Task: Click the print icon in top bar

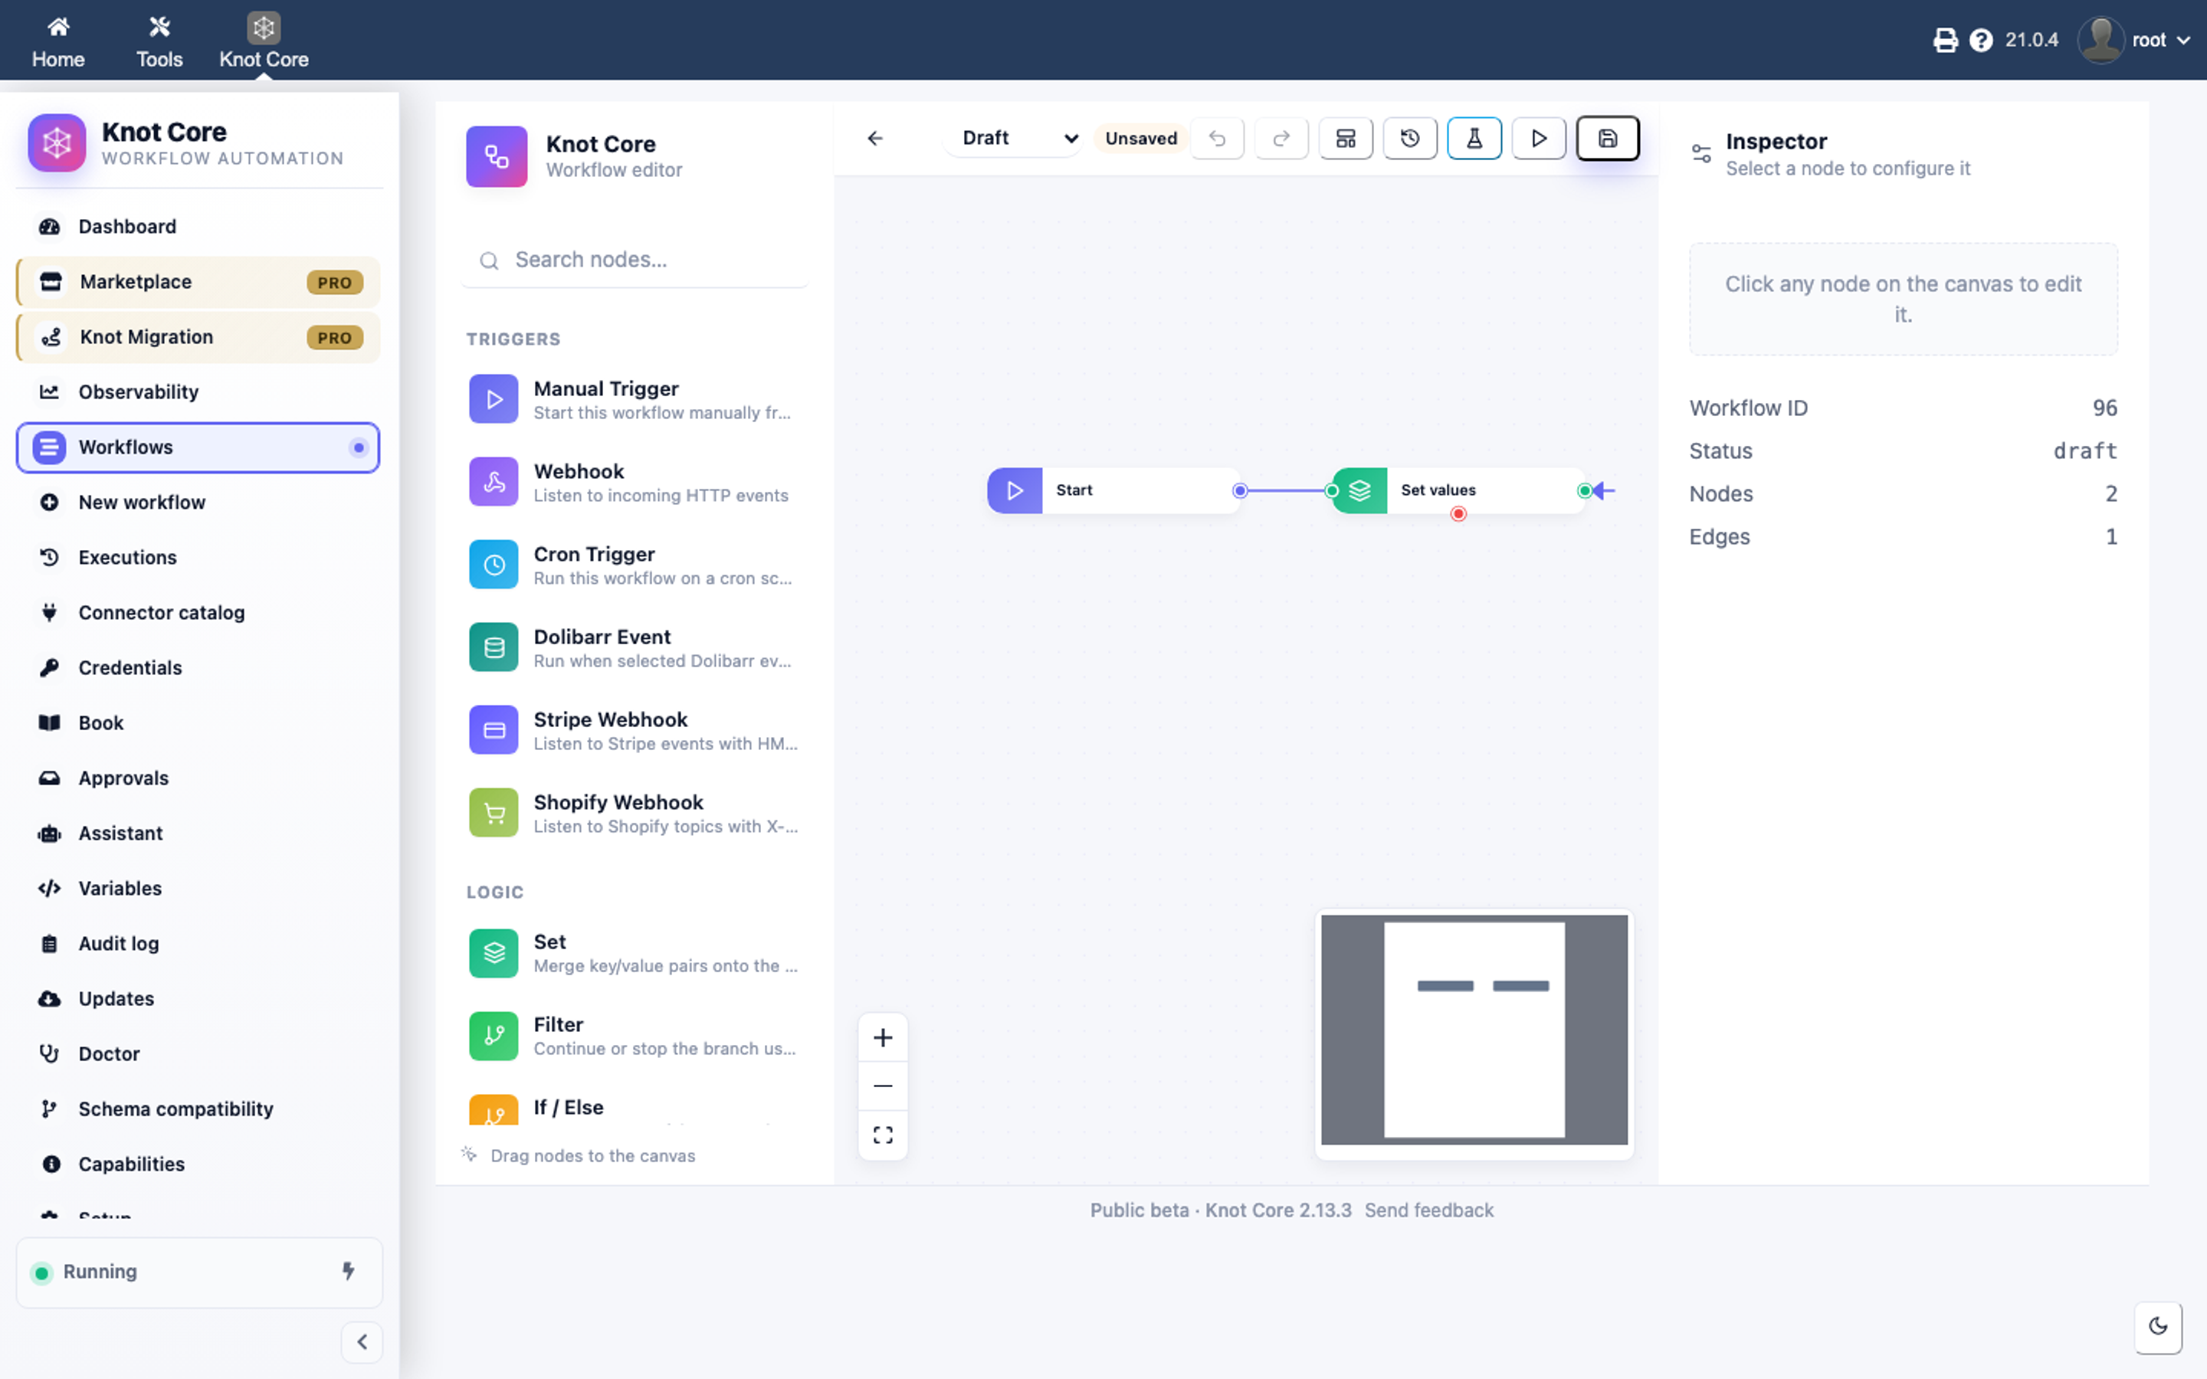Action: pyautogui.click(x=1944, y=40)
